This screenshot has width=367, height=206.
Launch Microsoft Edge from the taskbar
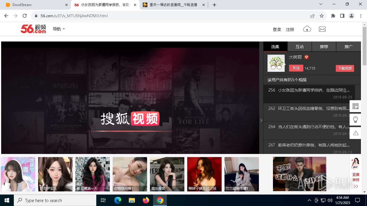click(x=118, y=200)
